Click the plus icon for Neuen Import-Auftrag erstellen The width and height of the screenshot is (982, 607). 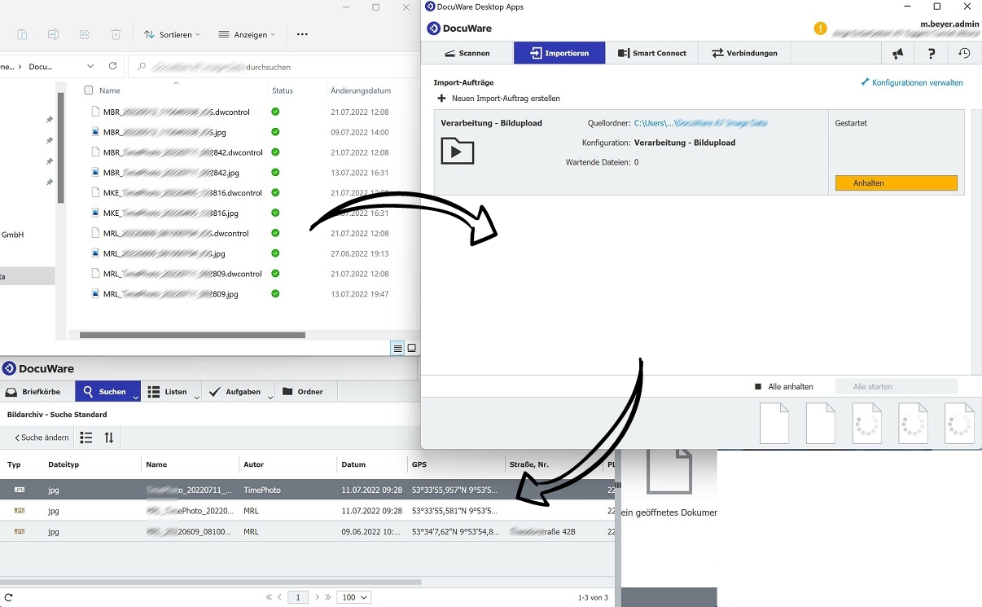click(x=441, y=99)
